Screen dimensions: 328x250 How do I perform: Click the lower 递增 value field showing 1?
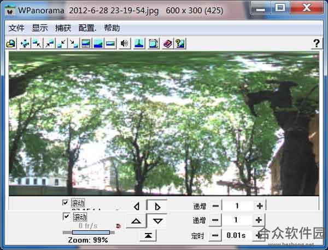(x=237, y=220)
